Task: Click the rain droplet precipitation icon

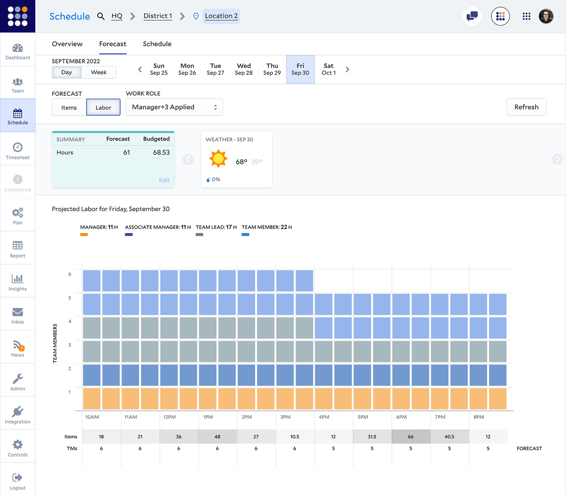Action: pos(208,180)
